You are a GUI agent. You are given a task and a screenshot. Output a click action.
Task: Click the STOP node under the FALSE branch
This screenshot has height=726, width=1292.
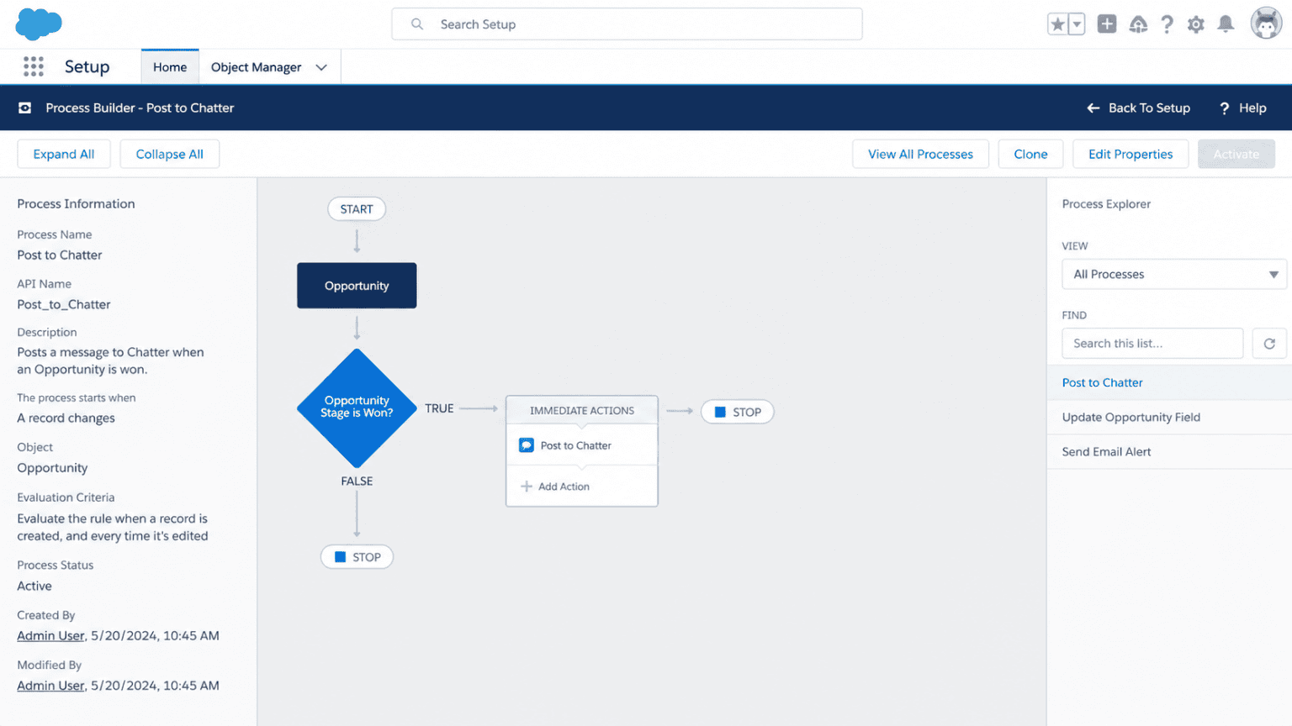[x=357, y=557]
